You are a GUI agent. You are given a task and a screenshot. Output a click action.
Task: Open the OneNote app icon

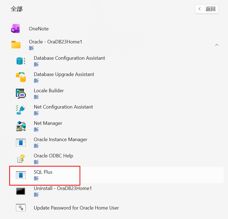click(x=15, y=28)
